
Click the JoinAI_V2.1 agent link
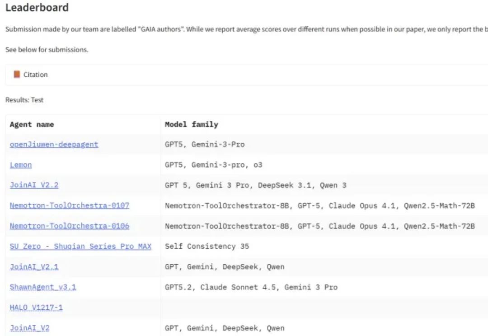[x=34, y=267]
